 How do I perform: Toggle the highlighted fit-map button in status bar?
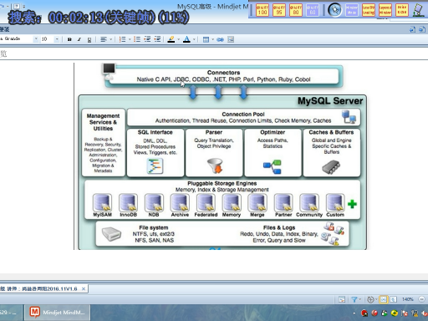pos(384,299)
